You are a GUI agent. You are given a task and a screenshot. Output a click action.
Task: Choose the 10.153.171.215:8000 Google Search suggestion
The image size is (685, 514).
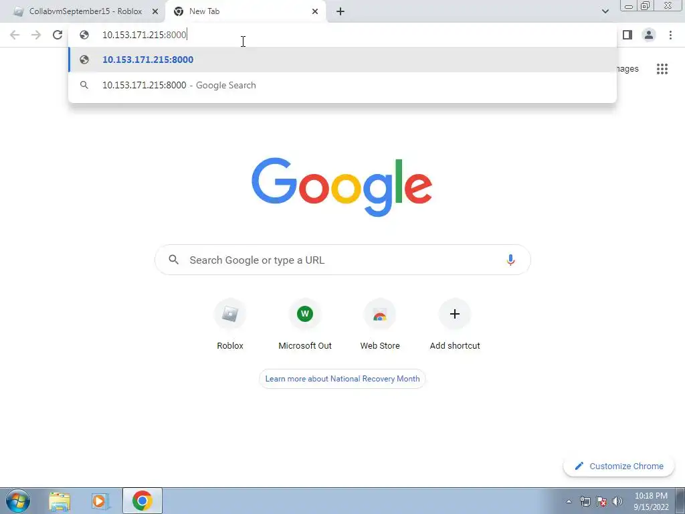(x=342, y=85)
